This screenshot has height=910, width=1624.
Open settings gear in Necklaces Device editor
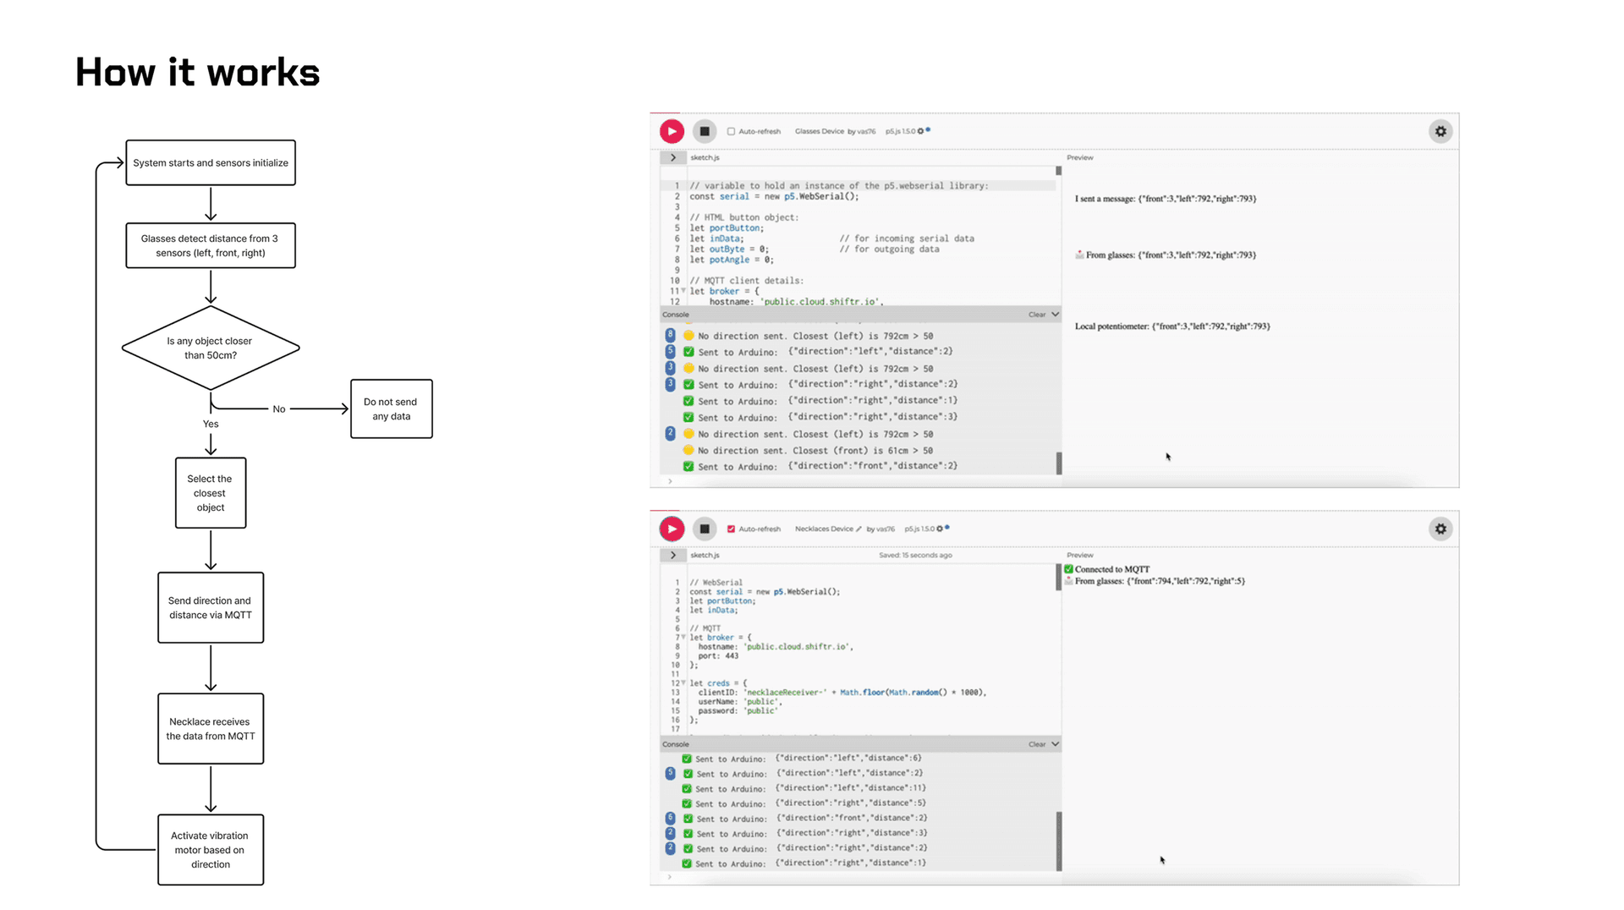click(x=1440, y=529)
